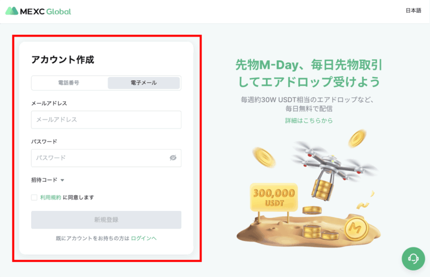Image resolution: width=430 pixels, height=277 pixels.
Task: Click the アカウント作成 heading
Action: click(x=62, y=60)
